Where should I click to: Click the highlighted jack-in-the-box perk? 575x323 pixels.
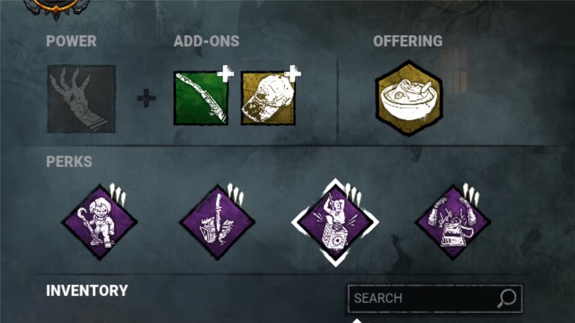click(335, 222)
